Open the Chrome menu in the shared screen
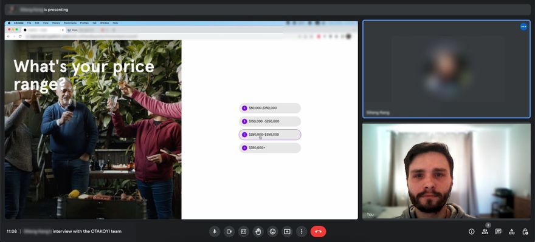 (x=18, y=23)
